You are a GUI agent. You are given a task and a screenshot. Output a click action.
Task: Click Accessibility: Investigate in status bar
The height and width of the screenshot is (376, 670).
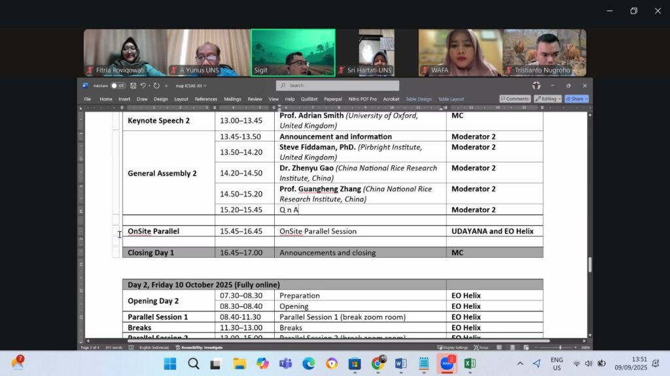[199, 347]
